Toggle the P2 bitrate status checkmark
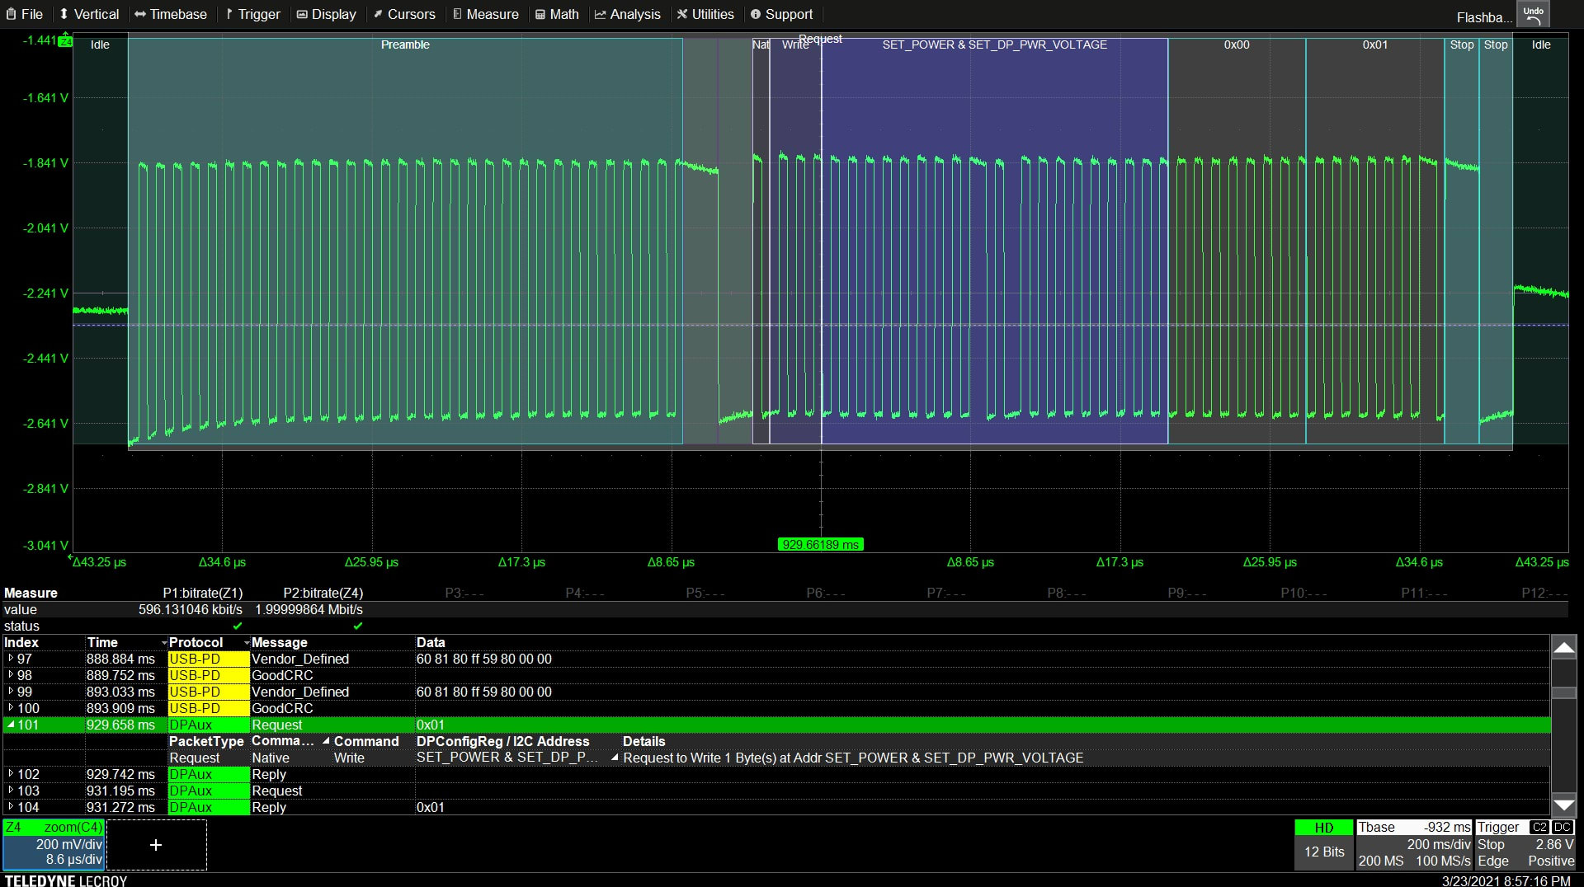Viewport: 1584px width, 887px height. (x=358, y=627)
